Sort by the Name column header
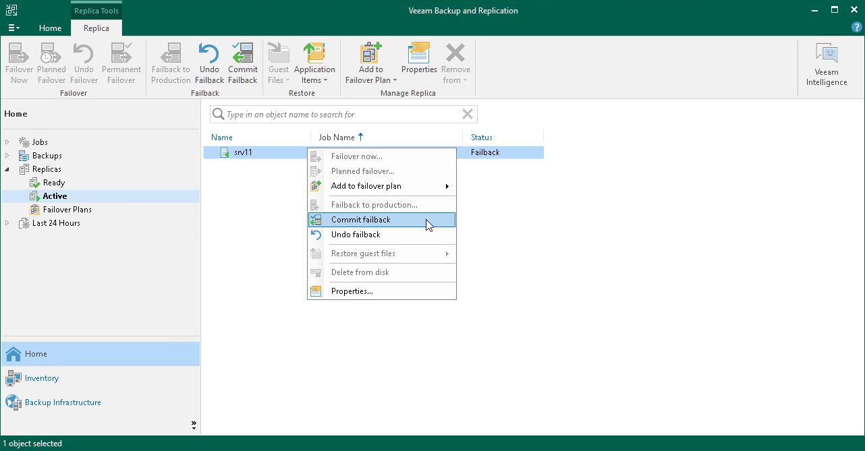The height and width of the screenshot is (451, 865). coord(222,137)
